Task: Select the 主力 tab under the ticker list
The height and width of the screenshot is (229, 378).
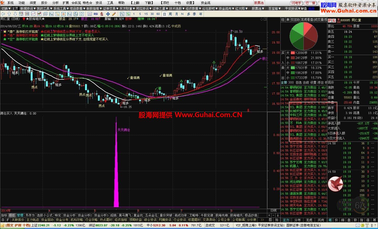Action: click(x=286, y=220)
